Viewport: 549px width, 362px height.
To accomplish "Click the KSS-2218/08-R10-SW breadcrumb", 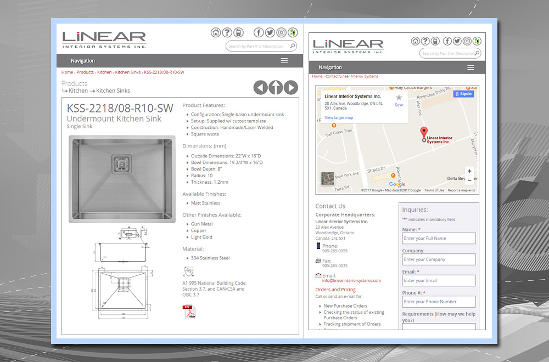I will click(x=164, y=72).
